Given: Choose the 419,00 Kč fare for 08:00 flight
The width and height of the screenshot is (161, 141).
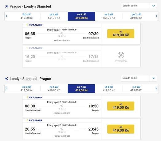Looking at the screenshot, I should [x=121, y=106].
